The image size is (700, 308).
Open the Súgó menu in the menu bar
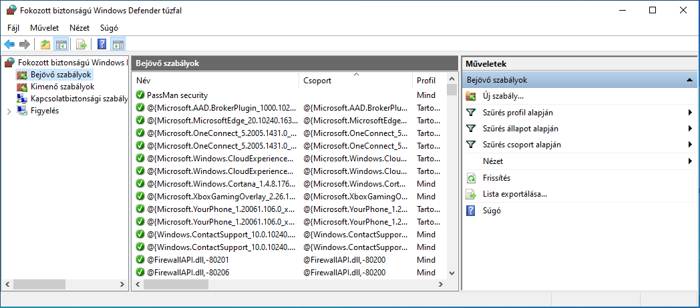109,27
